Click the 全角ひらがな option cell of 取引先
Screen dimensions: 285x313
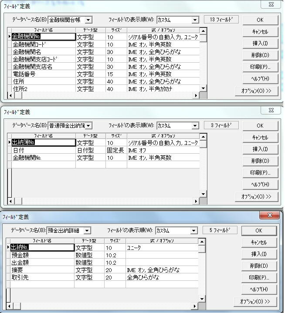(162, 277)
